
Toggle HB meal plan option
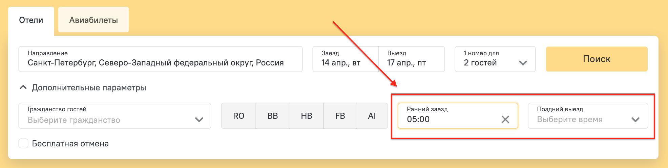tap(306, 116)
